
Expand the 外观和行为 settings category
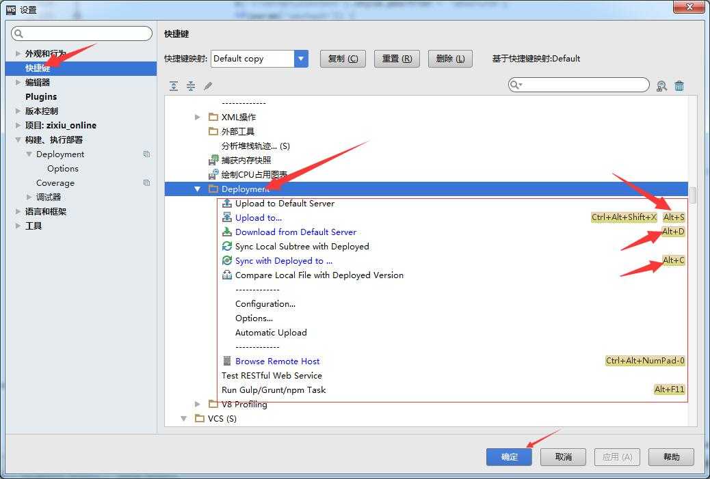click(x=18, y=53)
